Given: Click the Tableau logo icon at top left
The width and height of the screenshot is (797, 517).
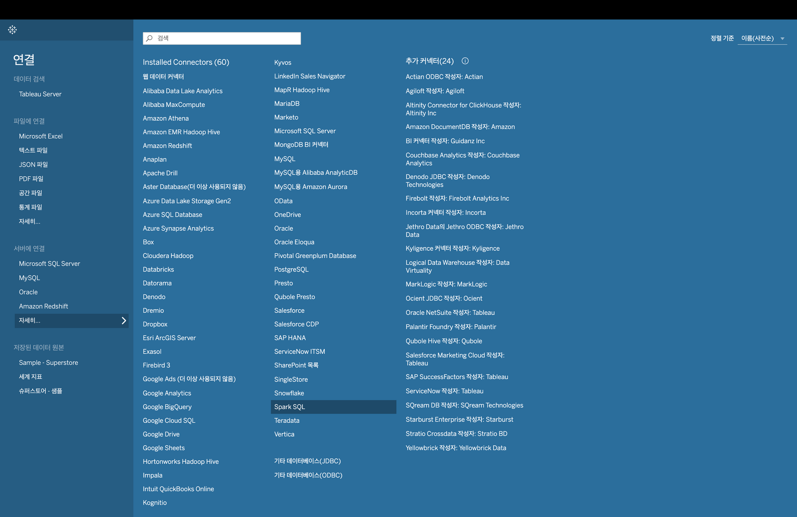Looking at the screenshot, I should click(x=12, y=30).
